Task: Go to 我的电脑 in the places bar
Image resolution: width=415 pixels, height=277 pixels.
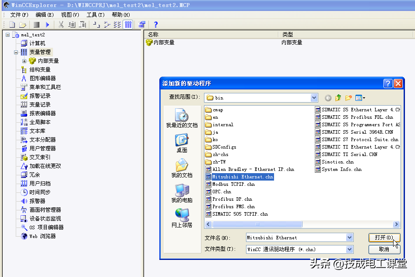Action: (x=182, y=193)
